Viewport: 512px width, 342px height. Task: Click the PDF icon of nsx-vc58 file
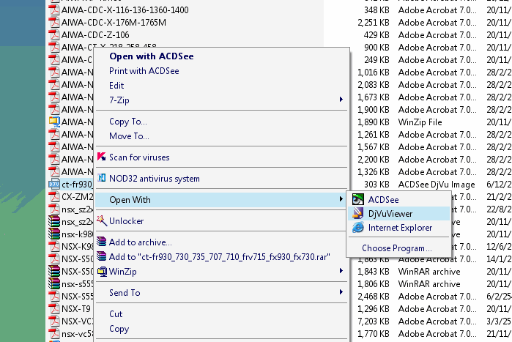(x=54, y=333)
